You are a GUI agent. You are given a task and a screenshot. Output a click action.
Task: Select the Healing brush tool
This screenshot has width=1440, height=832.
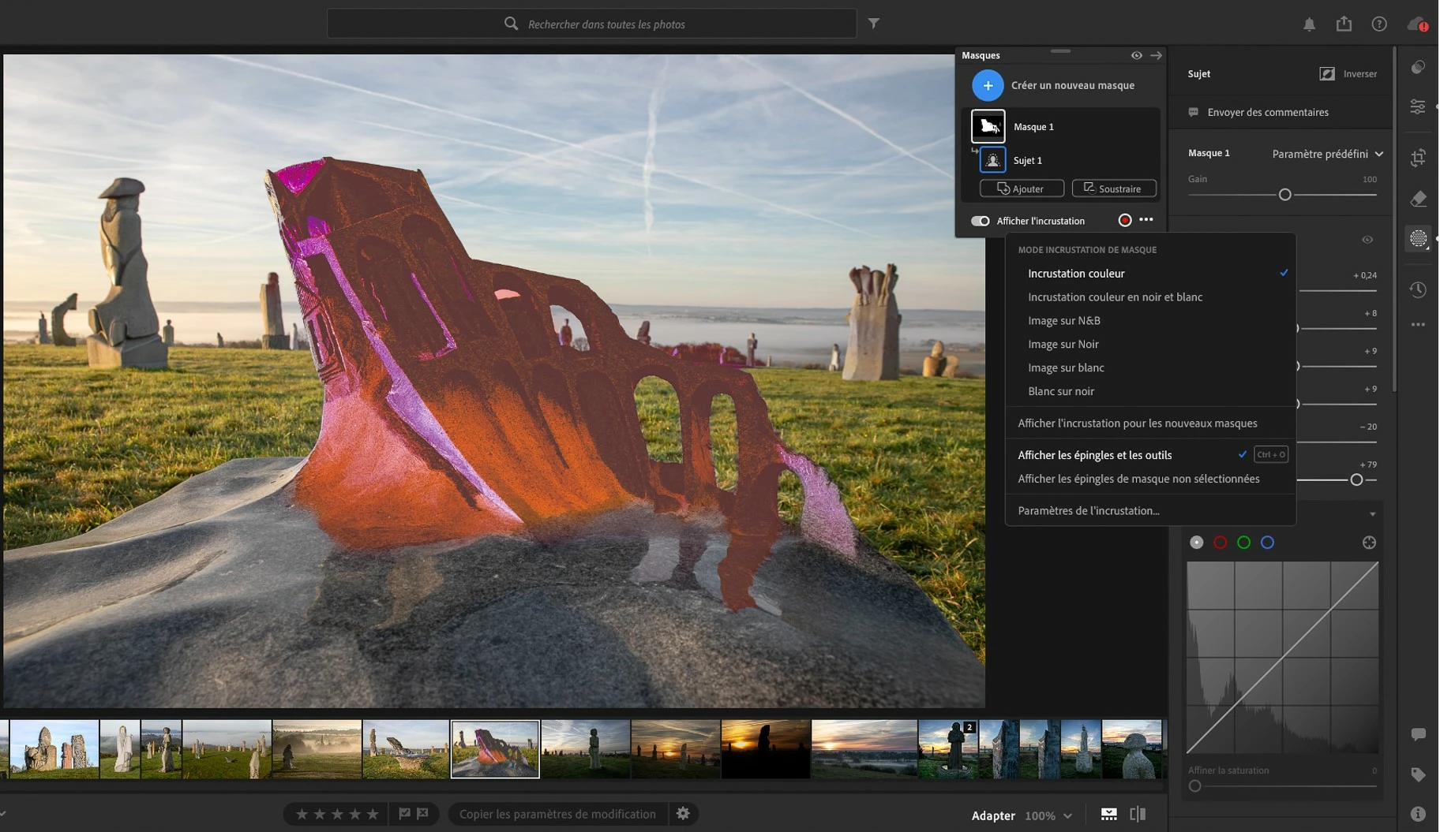[x=1419, y=199]
